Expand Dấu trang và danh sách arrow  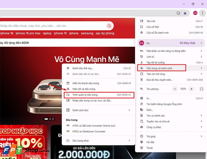click(x=201, y=68)
